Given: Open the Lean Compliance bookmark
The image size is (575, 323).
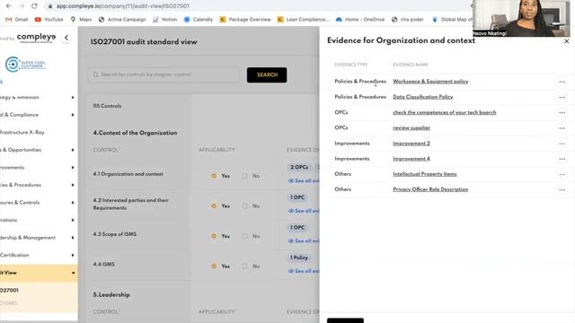Looking at the screenshot, I should click(304, 20).
